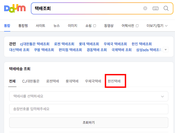The height and width of the screenshot is (133, 175).
Task: Click the 송장번호를 입력해주세요 input field
Action: coord(89,109)
